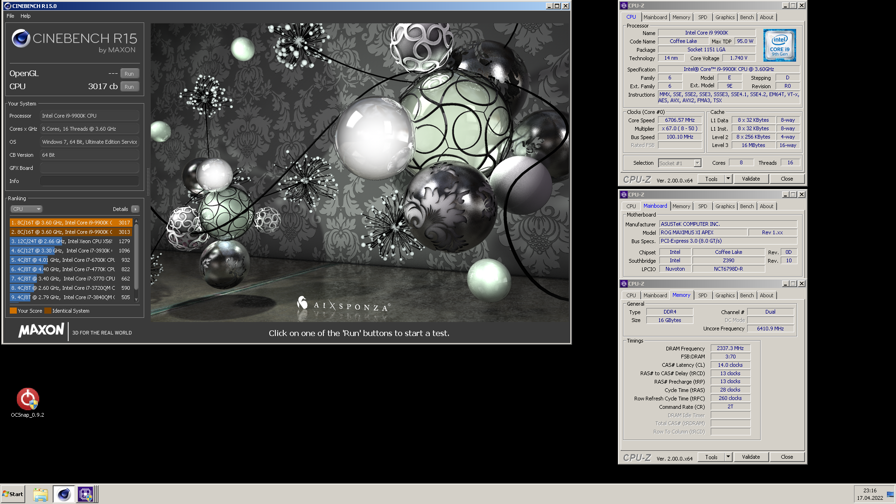896x504 pixels.
Task: Select CPU tab in Mainboard CPU-Z window
Action: pos(631,206)
